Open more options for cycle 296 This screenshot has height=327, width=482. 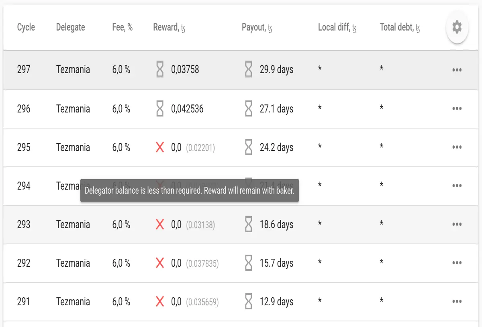click(x=457, y=109)
